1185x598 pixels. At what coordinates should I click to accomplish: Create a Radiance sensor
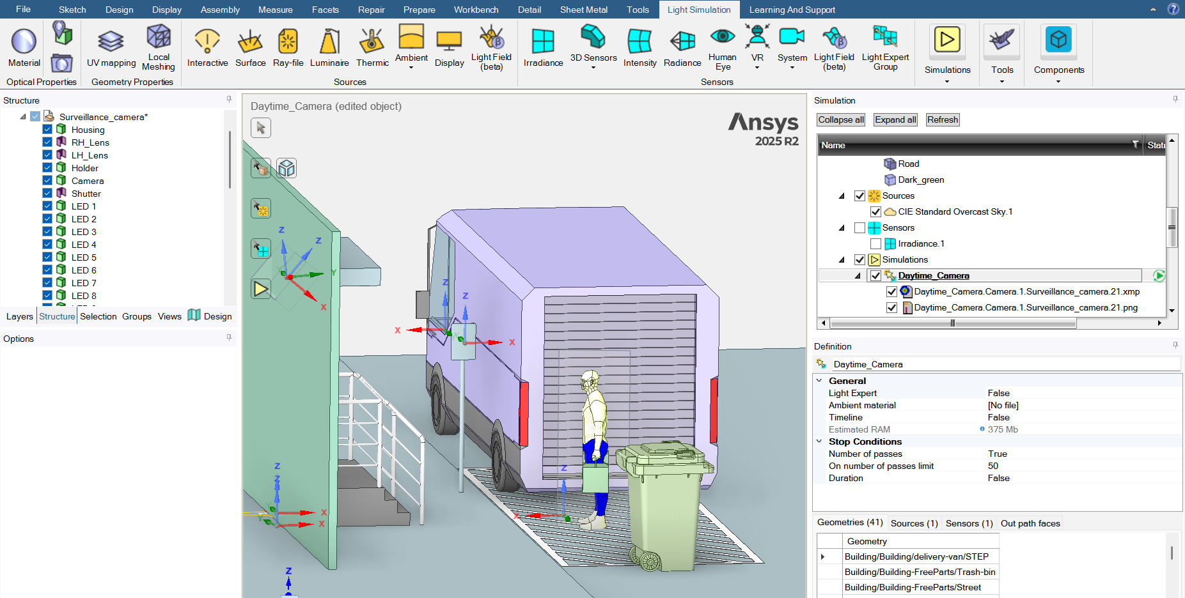[x=682, y=48]
